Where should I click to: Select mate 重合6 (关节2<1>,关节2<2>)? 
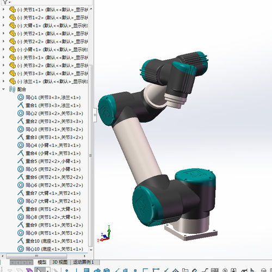[50, 177]
